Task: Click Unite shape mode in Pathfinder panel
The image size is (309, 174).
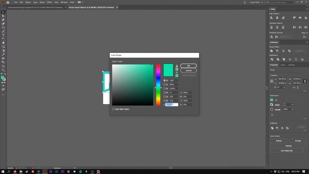Action: pyautogui.click(x=271, y=51)
